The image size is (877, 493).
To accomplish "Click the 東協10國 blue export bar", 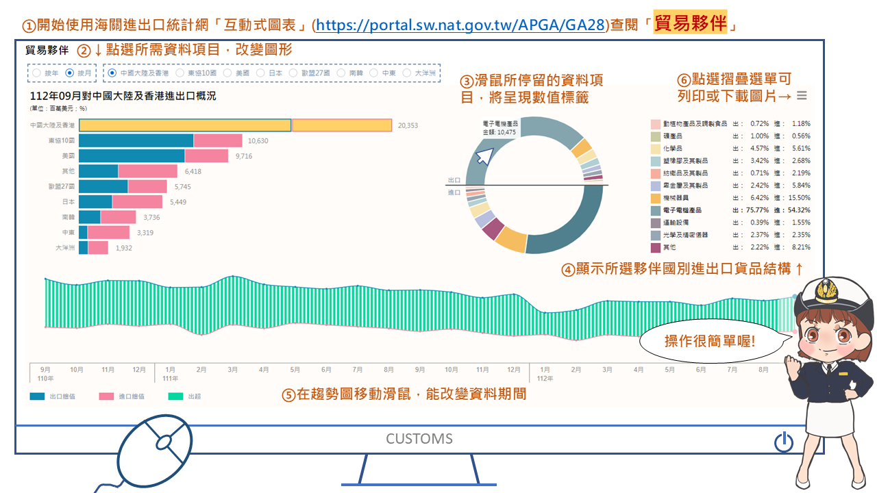I will pyautogui.click(x=136, y=140).
